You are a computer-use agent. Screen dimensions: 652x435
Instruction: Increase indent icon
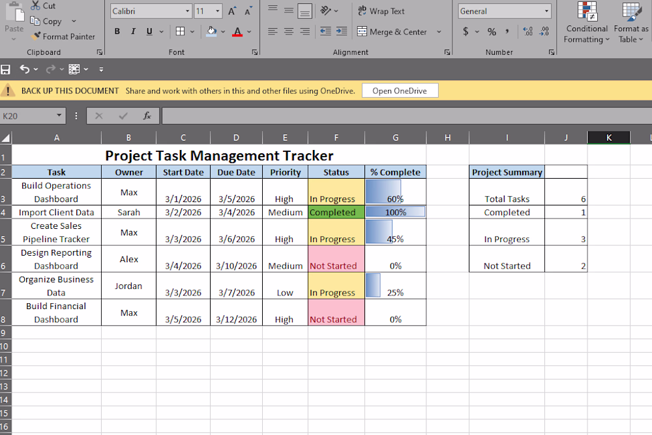(342, 31)
